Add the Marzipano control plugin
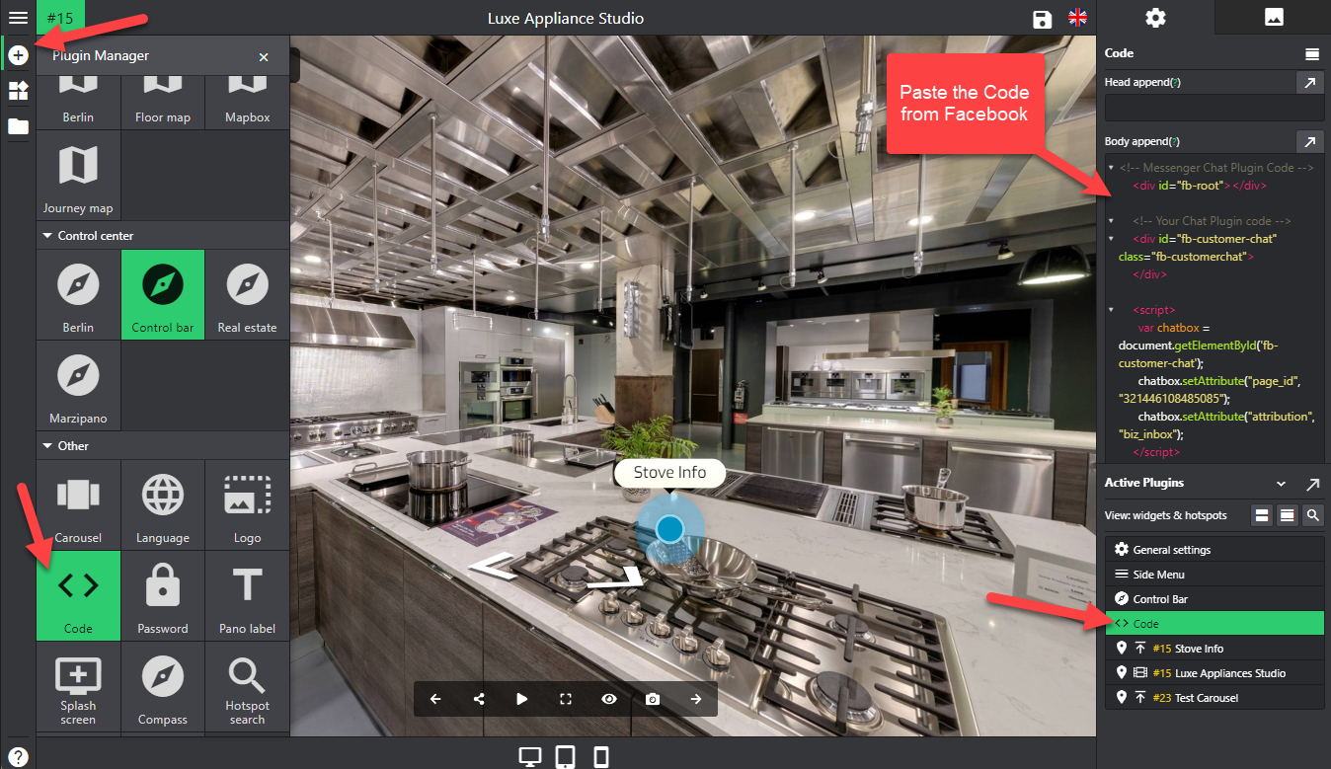Viewport: 1331px width, 769px height. pos(78,386)
